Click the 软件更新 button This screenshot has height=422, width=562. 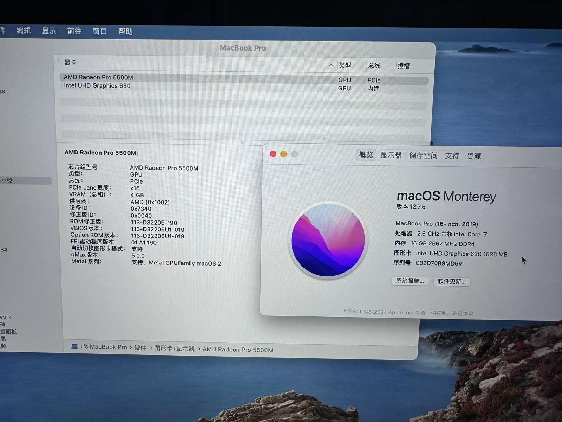tap(452, 282)
